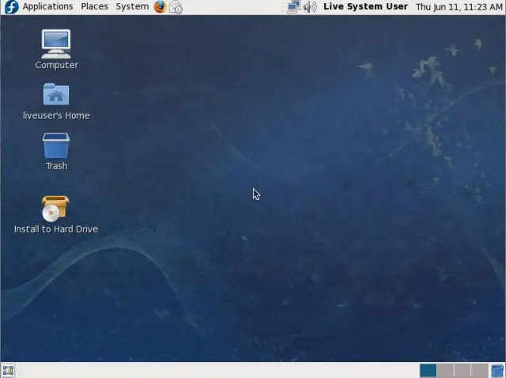The image size is (506, 378).
Task: Launch Firefox from the top panel
Action: click(x=160, y=6)
